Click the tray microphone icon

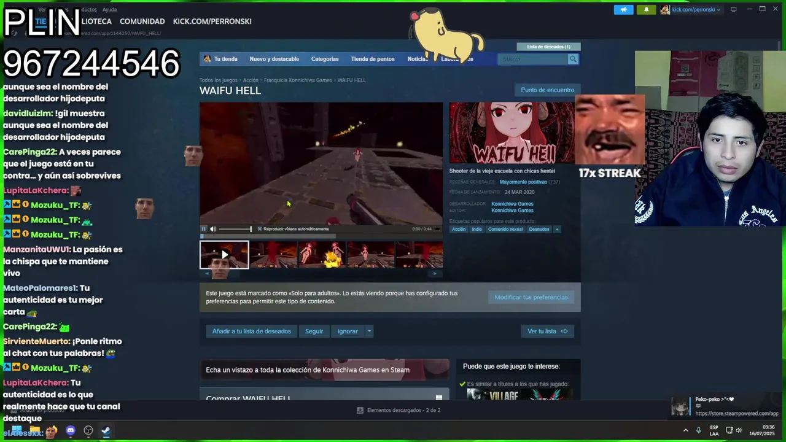[x=699, y=431]
